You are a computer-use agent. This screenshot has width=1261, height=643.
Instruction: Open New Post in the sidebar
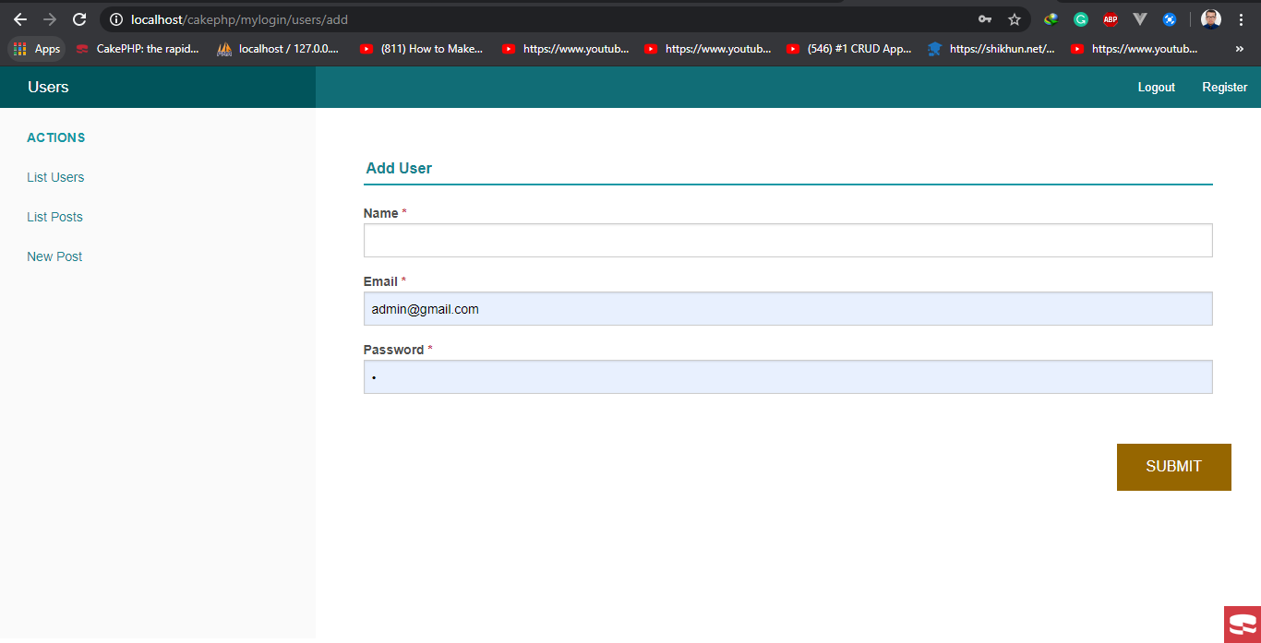pos(54,256)
